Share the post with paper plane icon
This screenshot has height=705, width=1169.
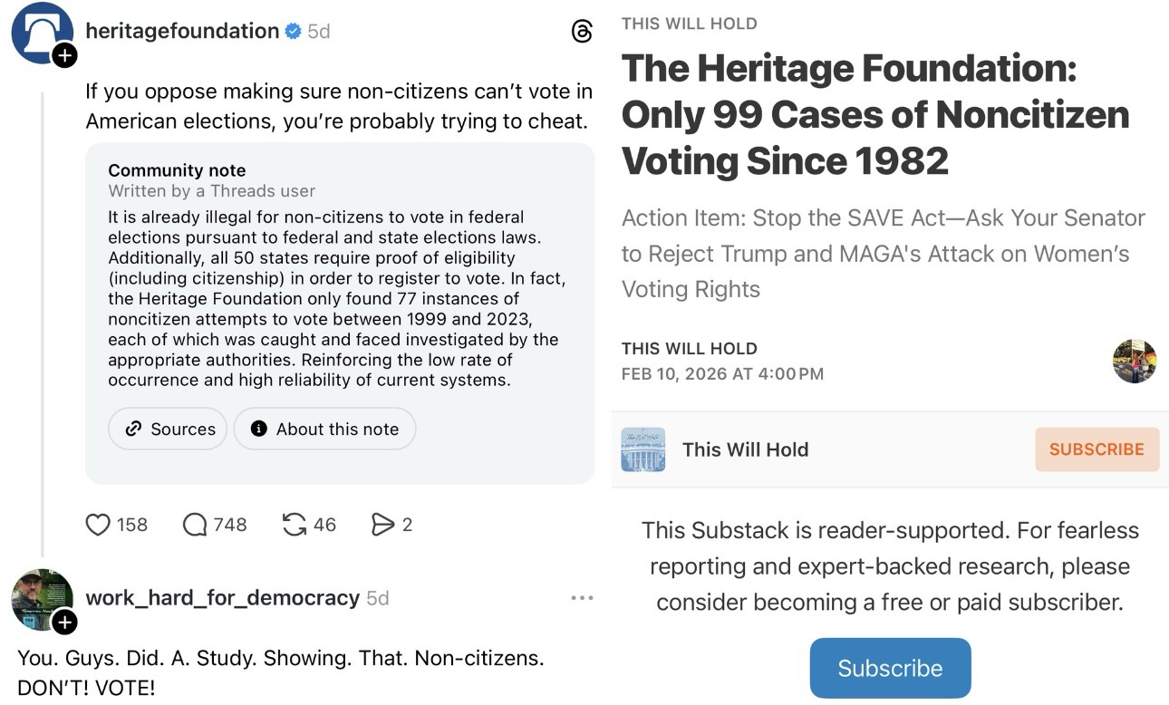(383, 525)
